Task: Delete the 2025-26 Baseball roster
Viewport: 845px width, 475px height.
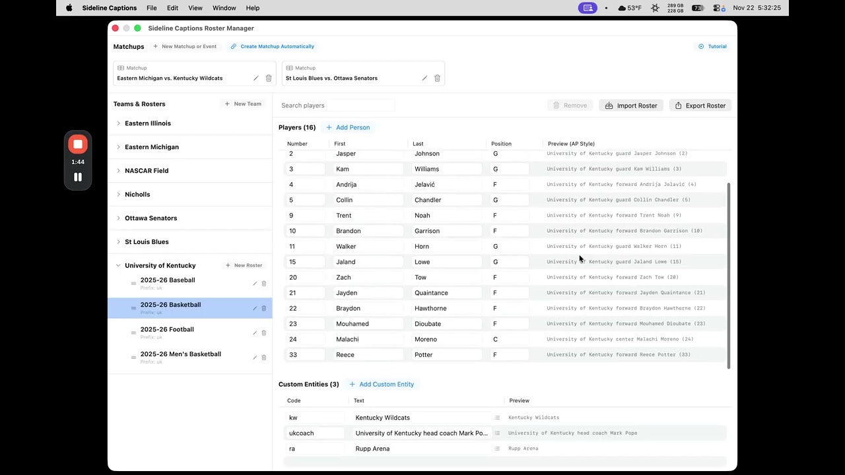Action: click(264, 284)
